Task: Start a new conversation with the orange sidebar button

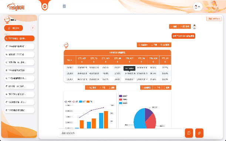Action: point(14,28)
